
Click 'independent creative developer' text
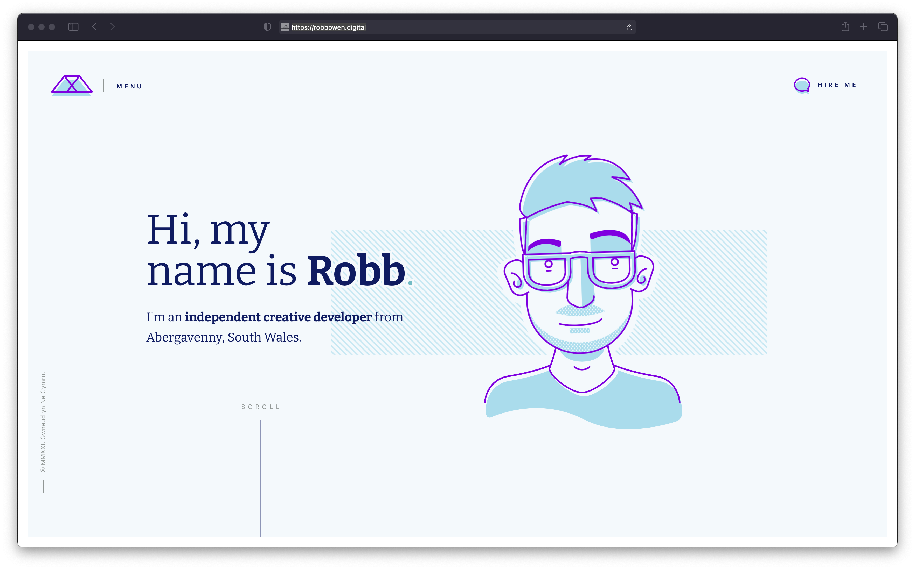[278, 317]
